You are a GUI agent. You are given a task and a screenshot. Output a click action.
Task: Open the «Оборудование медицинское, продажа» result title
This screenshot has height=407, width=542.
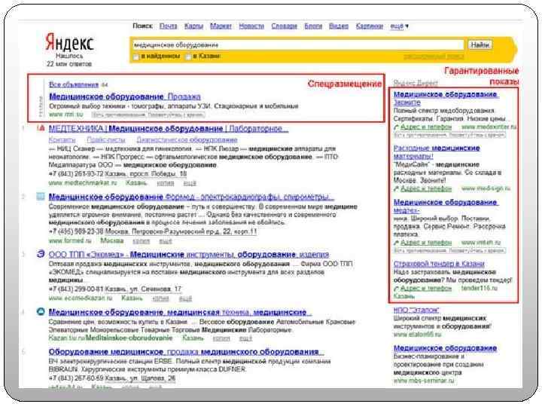187,352
